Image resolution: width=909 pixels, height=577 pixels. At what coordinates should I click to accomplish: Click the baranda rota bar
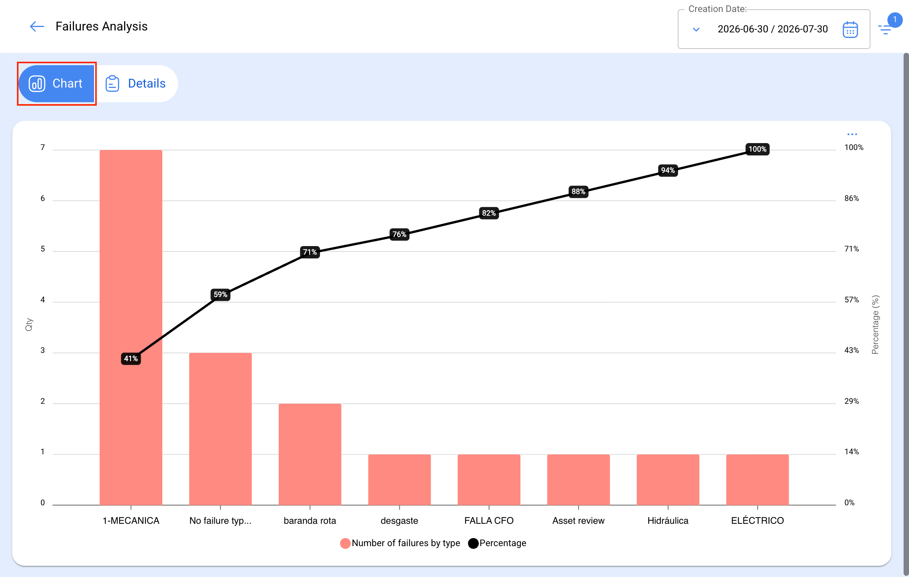click(310, 454)
